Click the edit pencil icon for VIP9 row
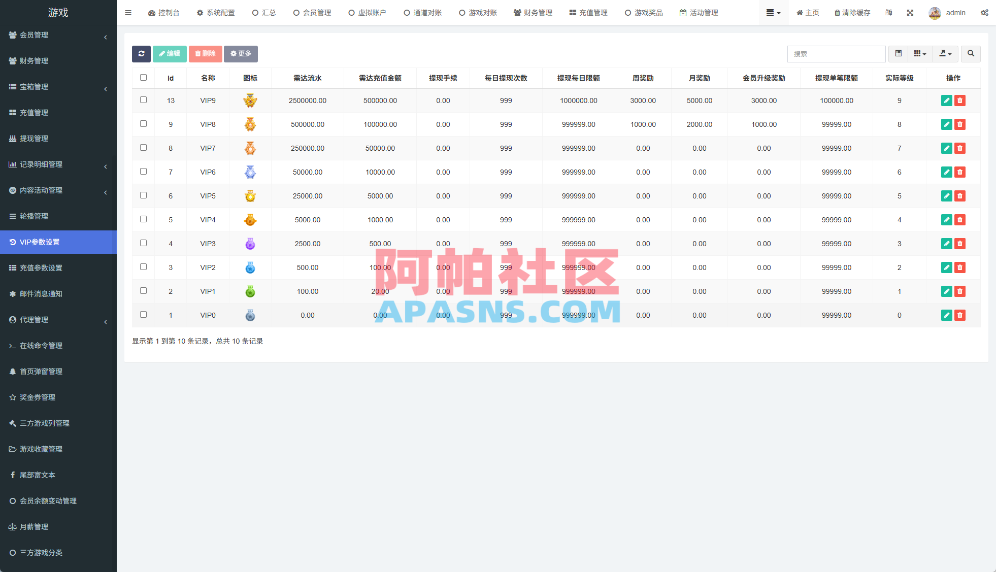 tap(946, 100)
